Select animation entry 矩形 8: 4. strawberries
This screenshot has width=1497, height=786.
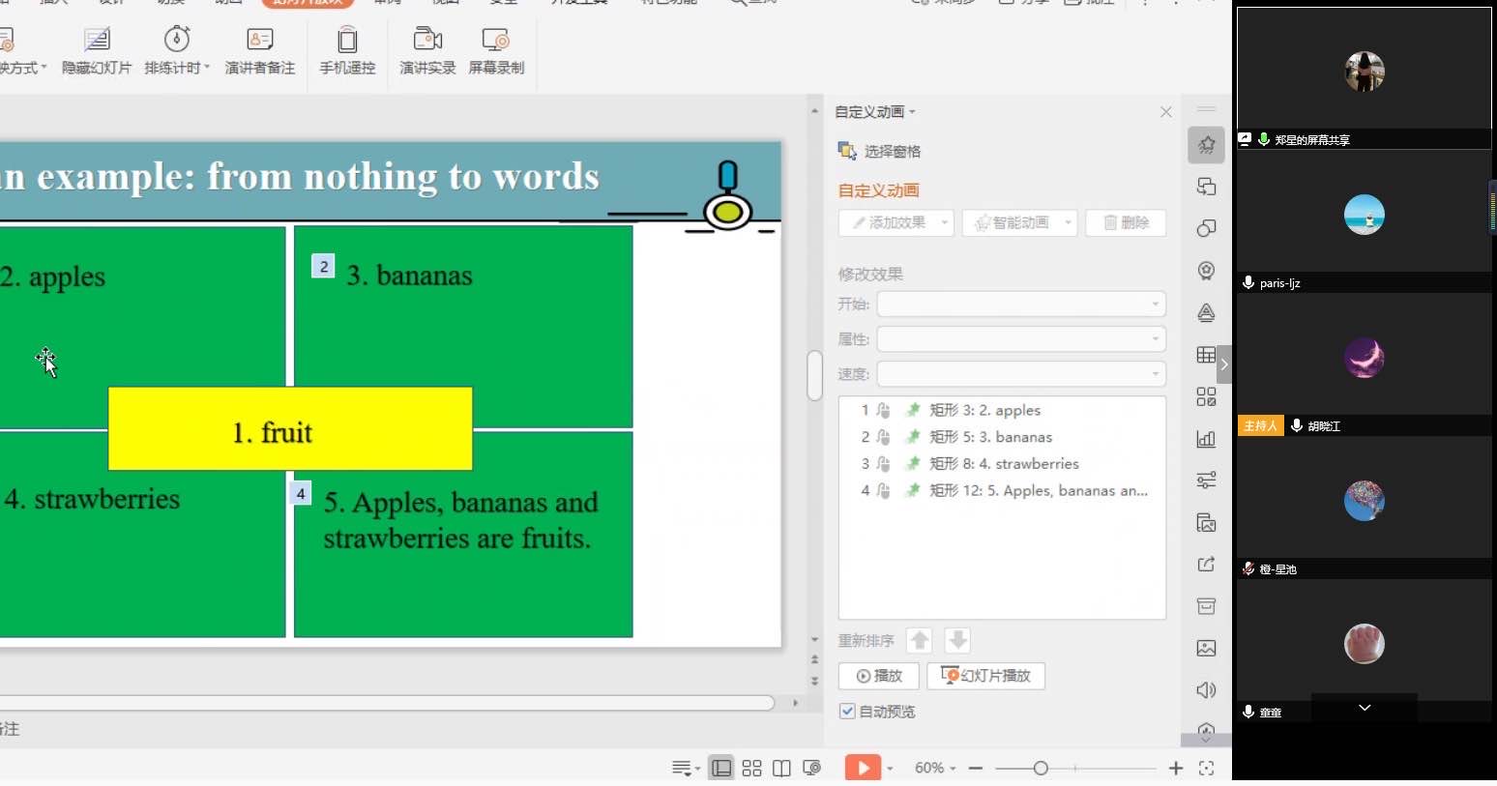(1004, 464)
